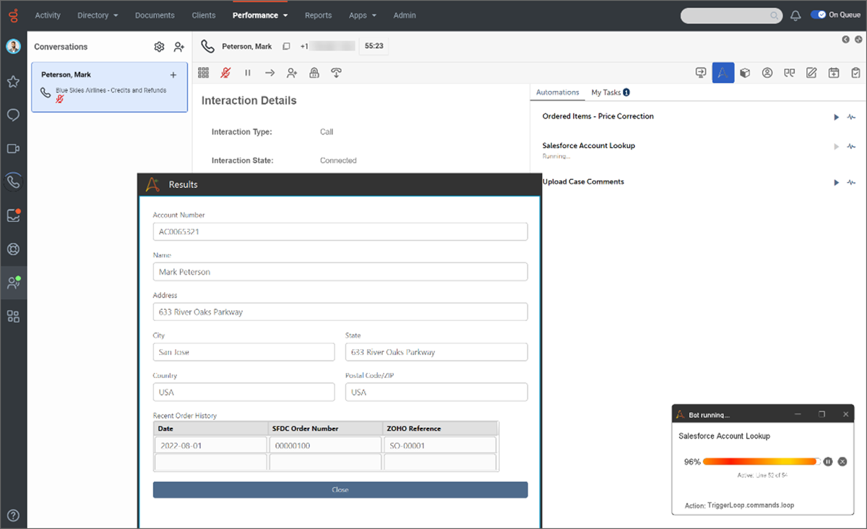Put the call on hold with pause icon
This screenshot has width=867, height=529.
tap(248, 72)
